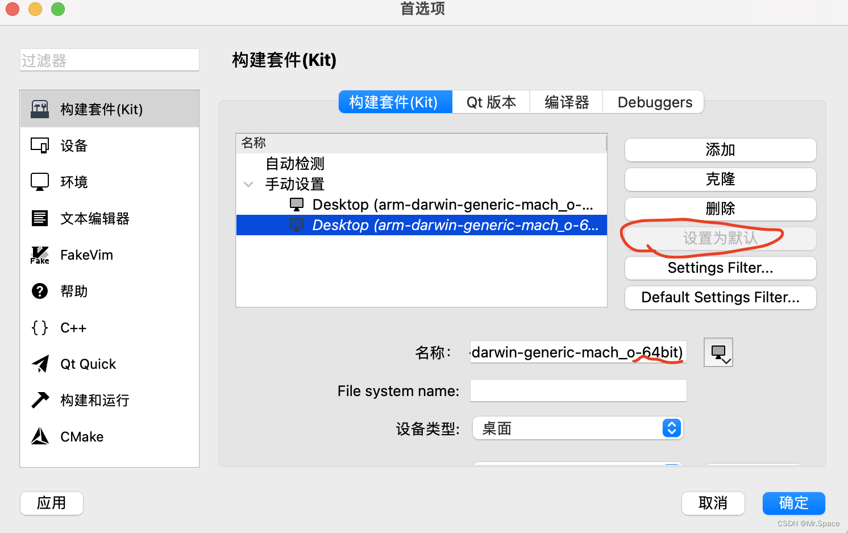Click monitor icon of selected Desktop kit
Screen dimensions: 848x533
click(297, 225)
